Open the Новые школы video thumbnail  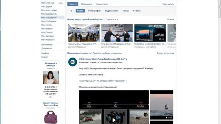pyautogui.click(x=84, y=33)
